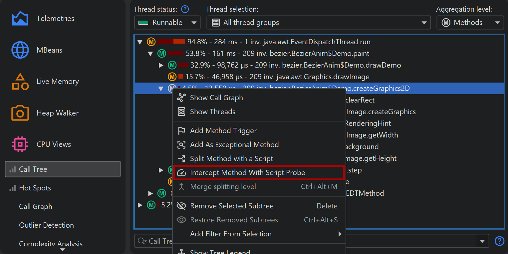
Task: Open Live Memory shapes icon
Action: point(20,82)
